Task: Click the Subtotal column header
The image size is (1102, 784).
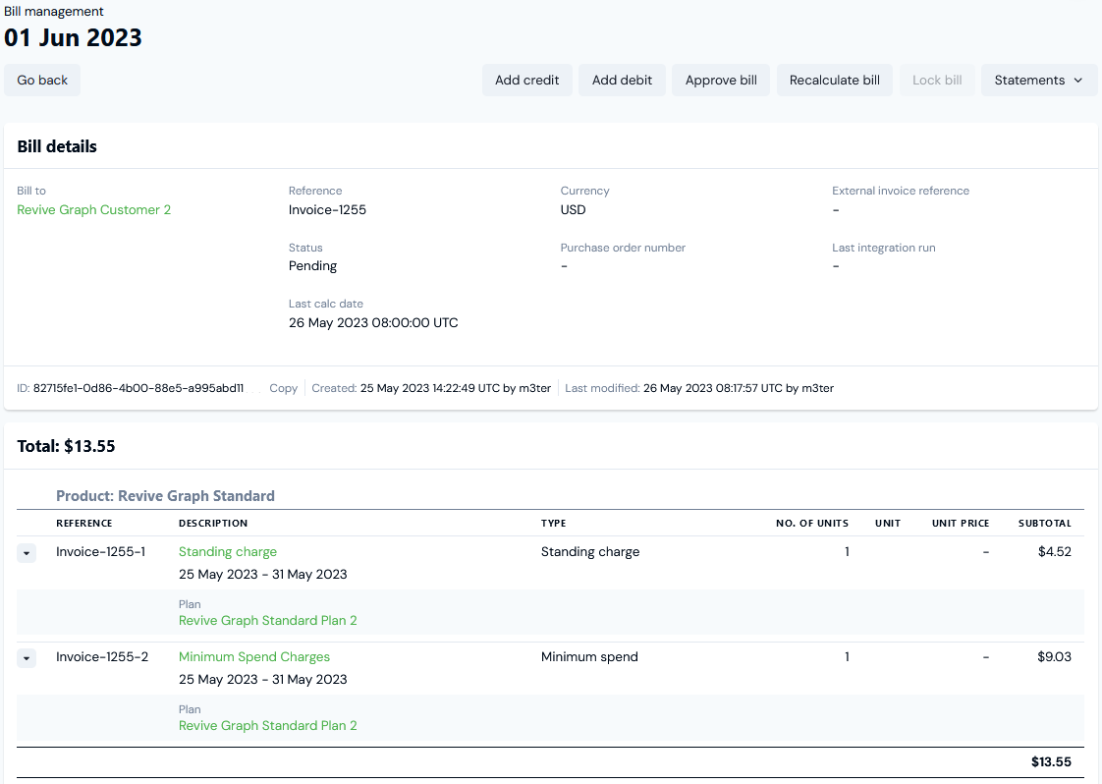Action: (x=1044, y=523)
